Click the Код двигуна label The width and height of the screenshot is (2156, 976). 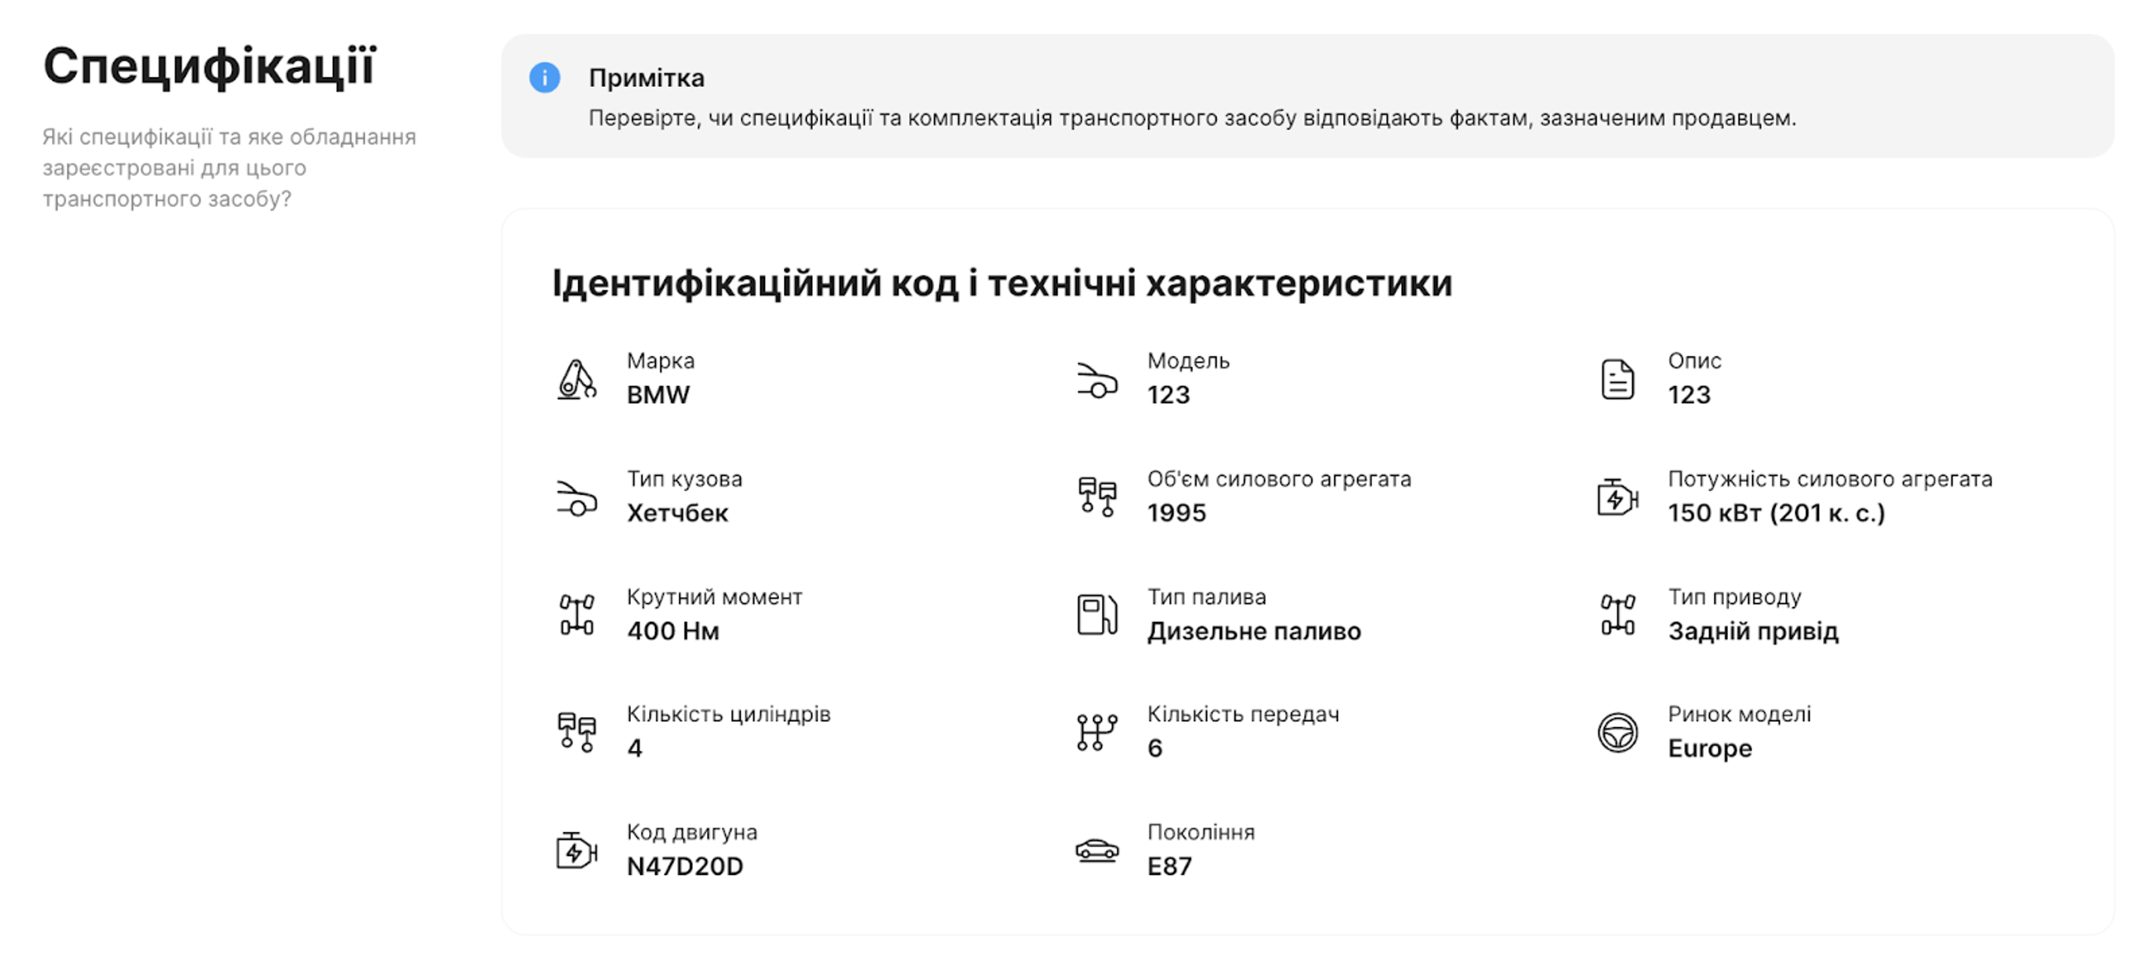pos(692,832)
